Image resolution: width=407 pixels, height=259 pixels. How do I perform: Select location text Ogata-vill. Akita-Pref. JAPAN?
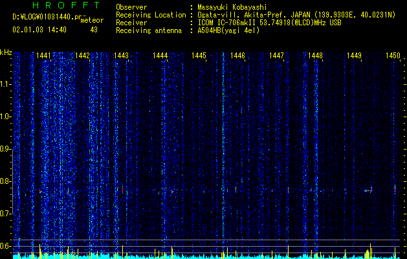tap(255, 15)
